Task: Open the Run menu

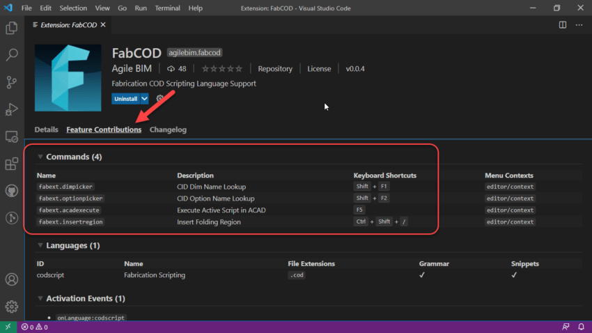Action: click(141, 8)
